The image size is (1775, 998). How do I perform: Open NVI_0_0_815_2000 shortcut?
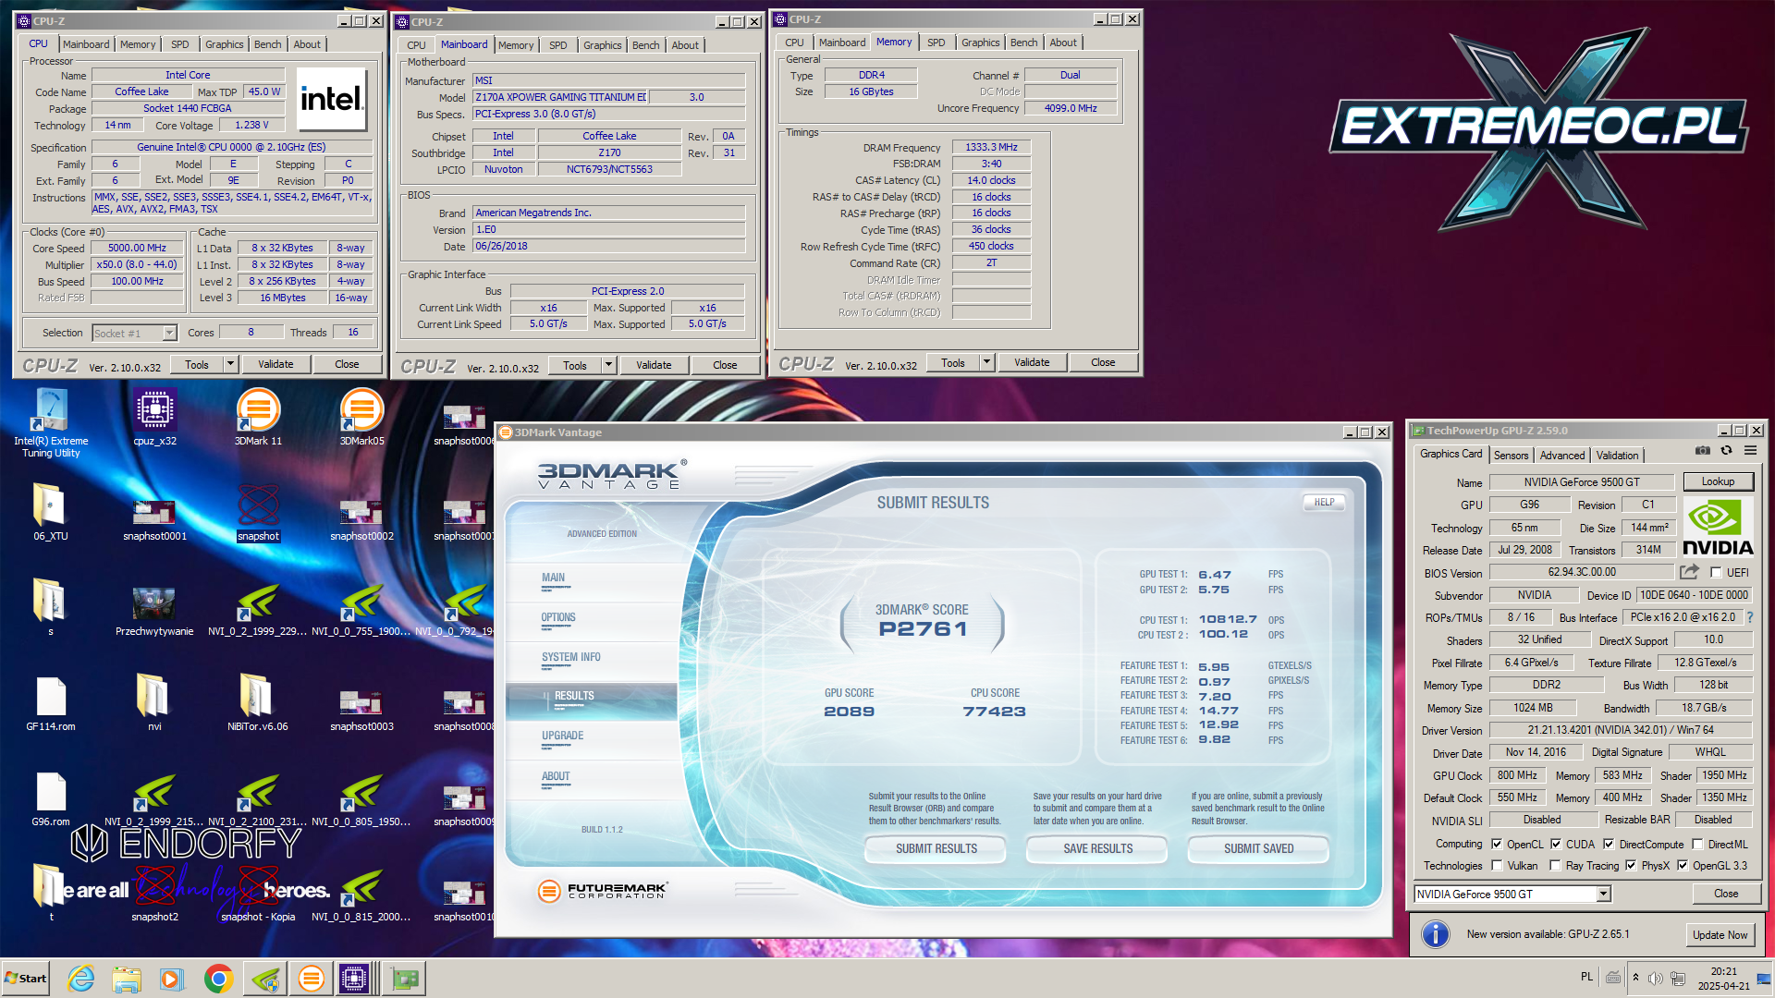point(361,894)
